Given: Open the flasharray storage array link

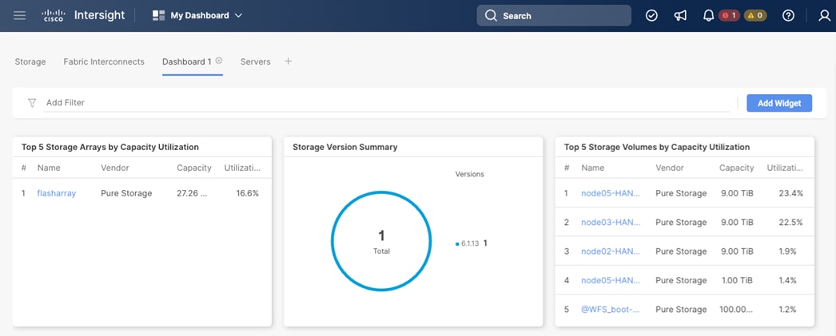Looking at the screenshot, I should 57,193.
